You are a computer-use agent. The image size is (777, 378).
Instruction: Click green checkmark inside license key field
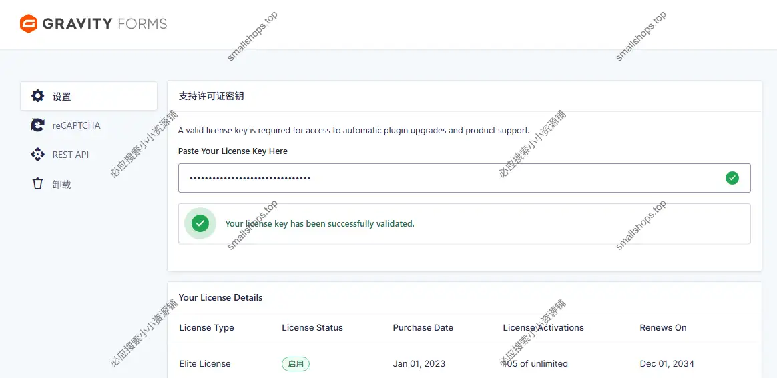732,178
